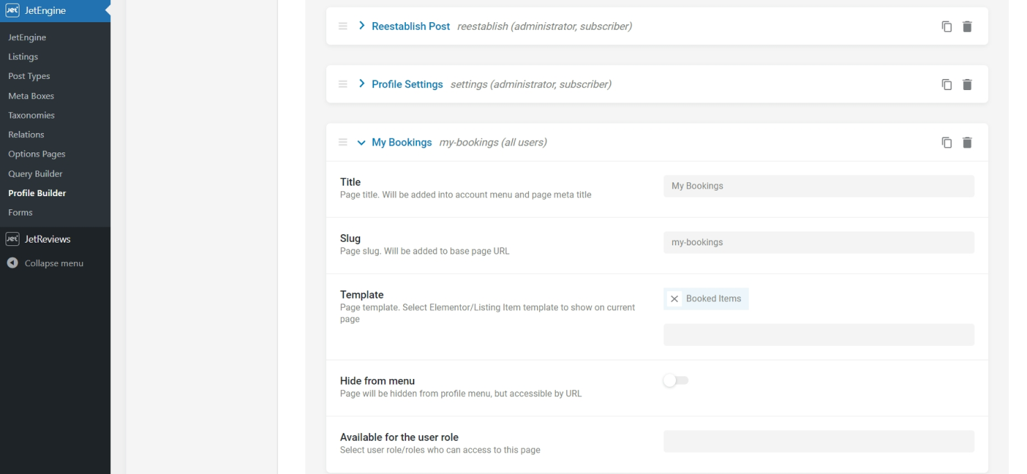Click 'settings (administrator, subscriber)' text
The image size is (1027, 474).
click(x=531, y=85)
